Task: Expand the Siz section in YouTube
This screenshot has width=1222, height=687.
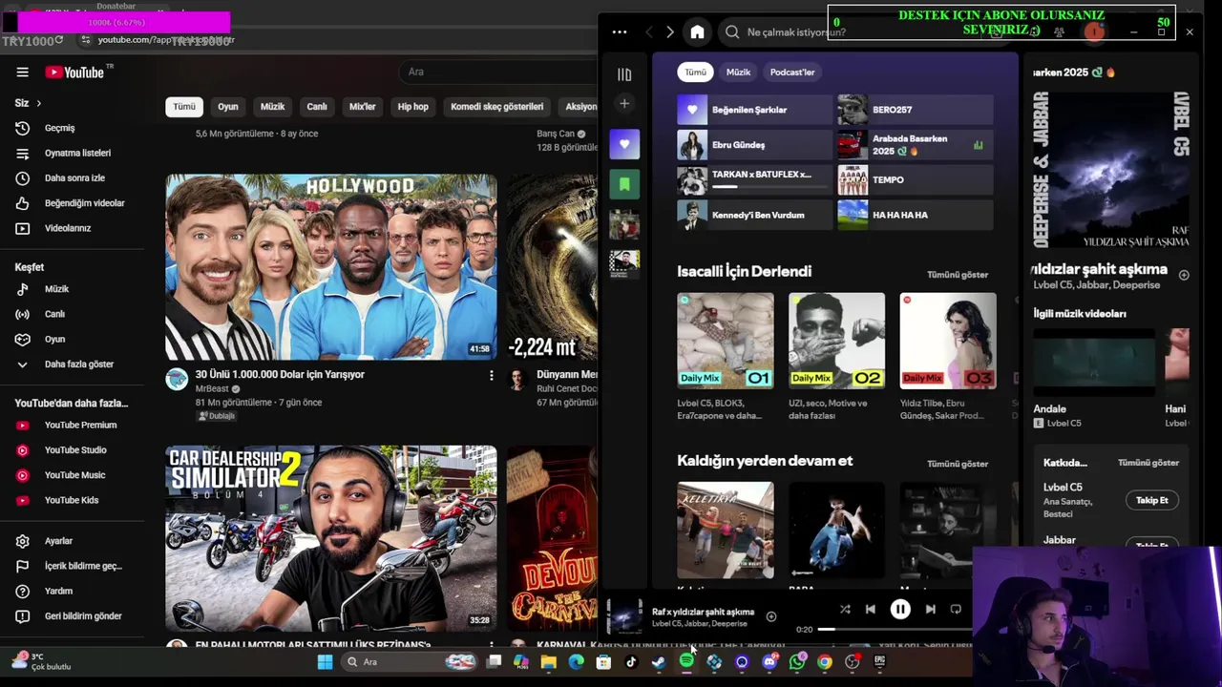Action: (x=28, y=103)
